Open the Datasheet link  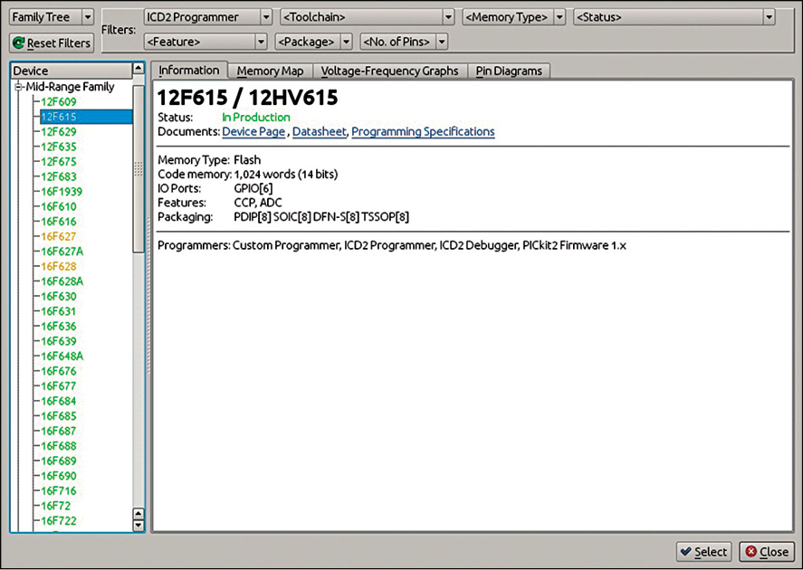pyautogui.click(x=319, y=132)
